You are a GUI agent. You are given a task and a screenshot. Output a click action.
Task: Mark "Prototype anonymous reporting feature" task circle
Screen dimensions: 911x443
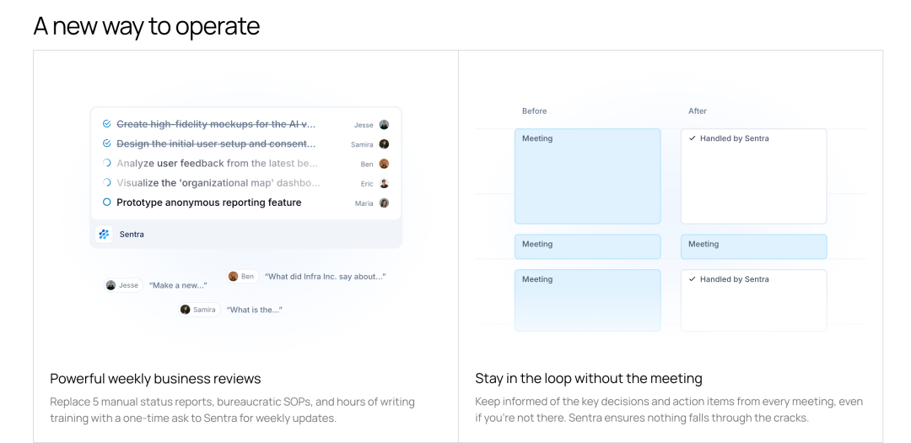coord(106,203)
